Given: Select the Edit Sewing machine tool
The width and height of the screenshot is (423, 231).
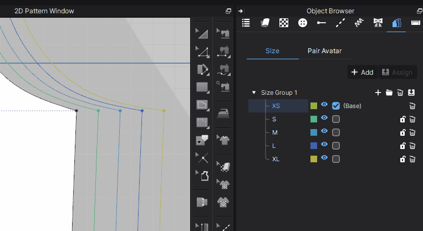Looking at the screenshot, I should click(x=223, y=33).
